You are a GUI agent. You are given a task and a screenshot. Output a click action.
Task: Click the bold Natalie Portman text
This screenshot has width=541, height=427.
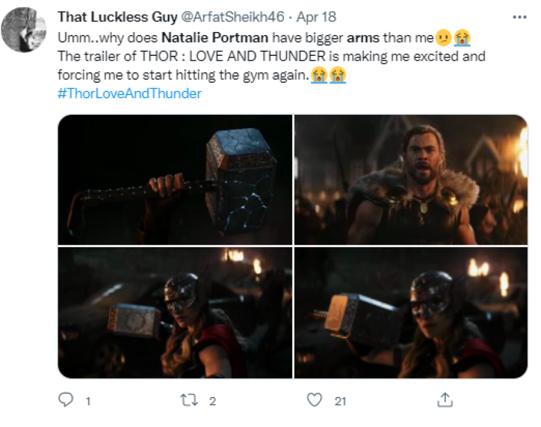(x=215, y=37)
